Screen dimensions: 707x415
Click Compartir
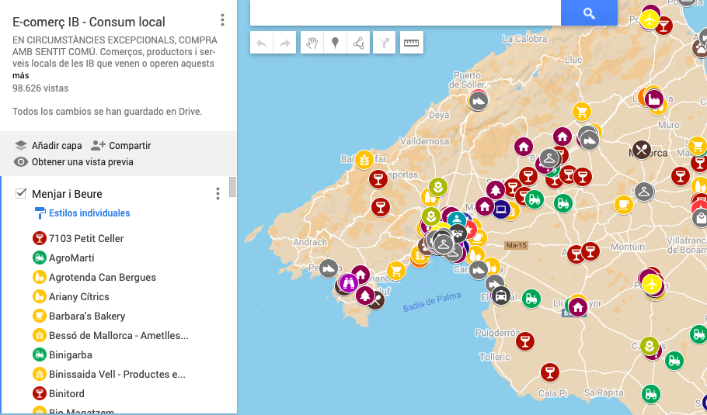tap(121, 145)
